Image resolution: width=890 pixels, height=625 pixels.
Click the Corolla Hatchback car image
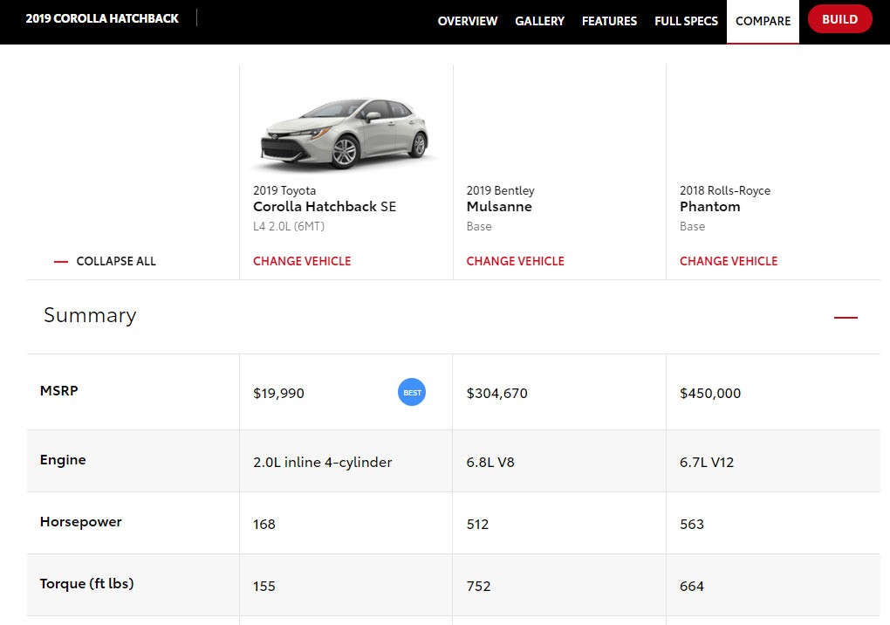(x=346, y=134)
